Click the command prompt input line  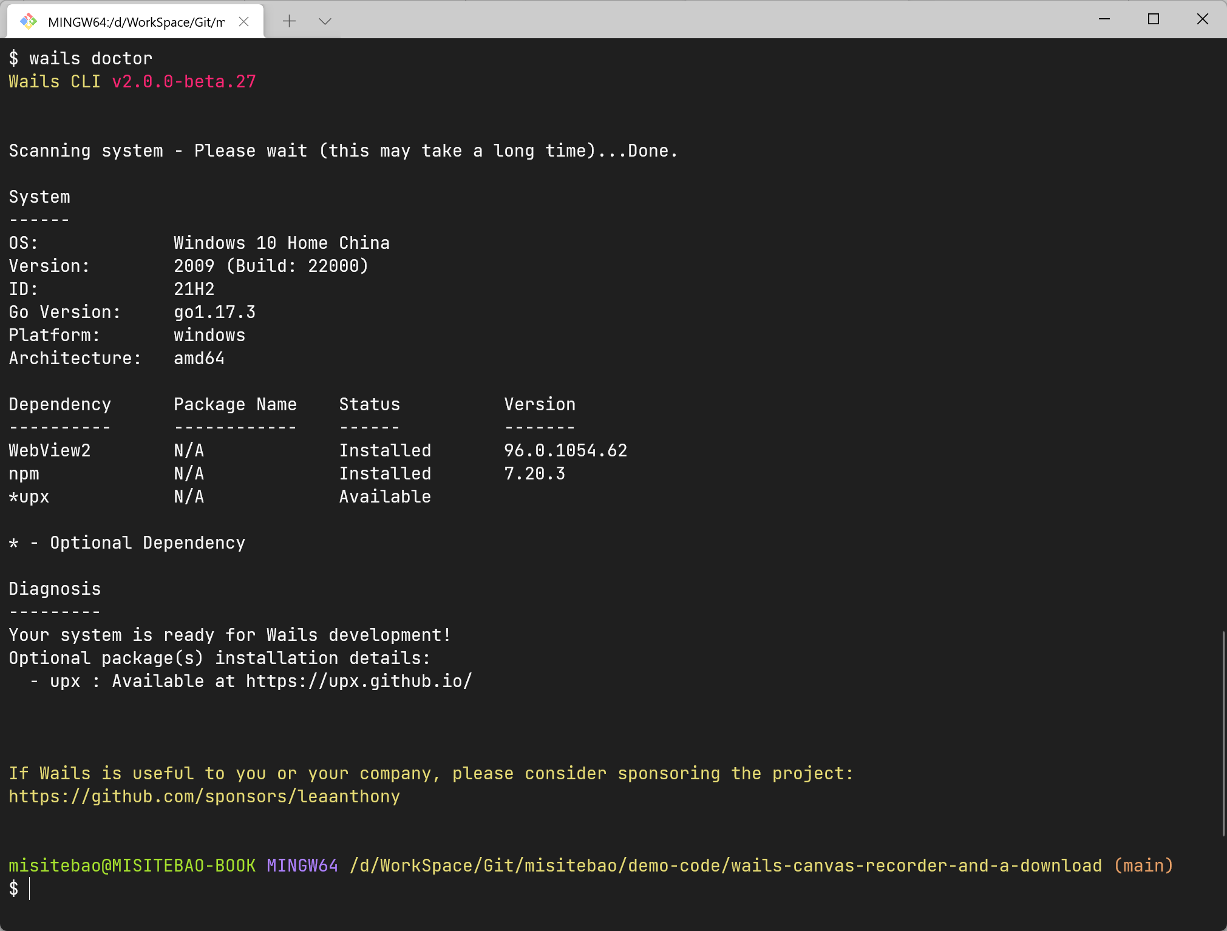point(36,890)
